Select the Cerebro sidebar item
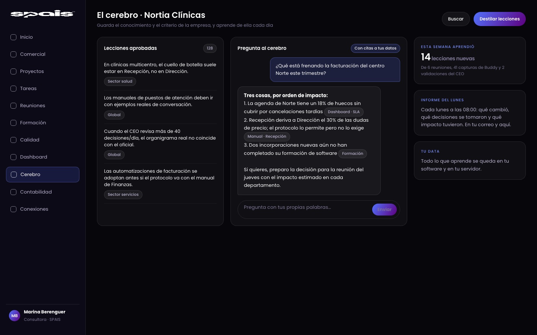The width and height of the screenshot is (537, 335). (x=43, y=175)
